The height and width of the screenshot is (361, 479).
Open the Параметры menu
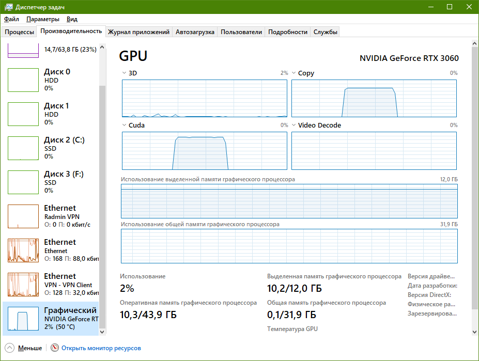[42, 19]
